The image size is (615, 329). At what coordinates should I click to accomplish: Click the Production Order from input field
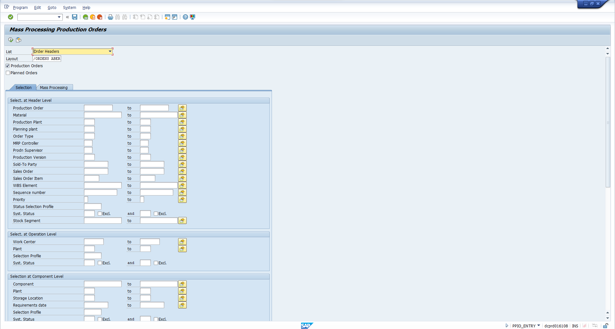98,108
